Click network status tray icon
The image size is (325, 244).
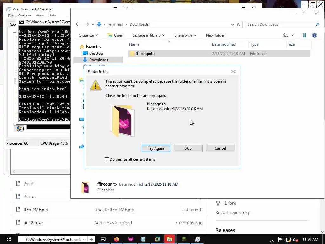pos(288,240)
